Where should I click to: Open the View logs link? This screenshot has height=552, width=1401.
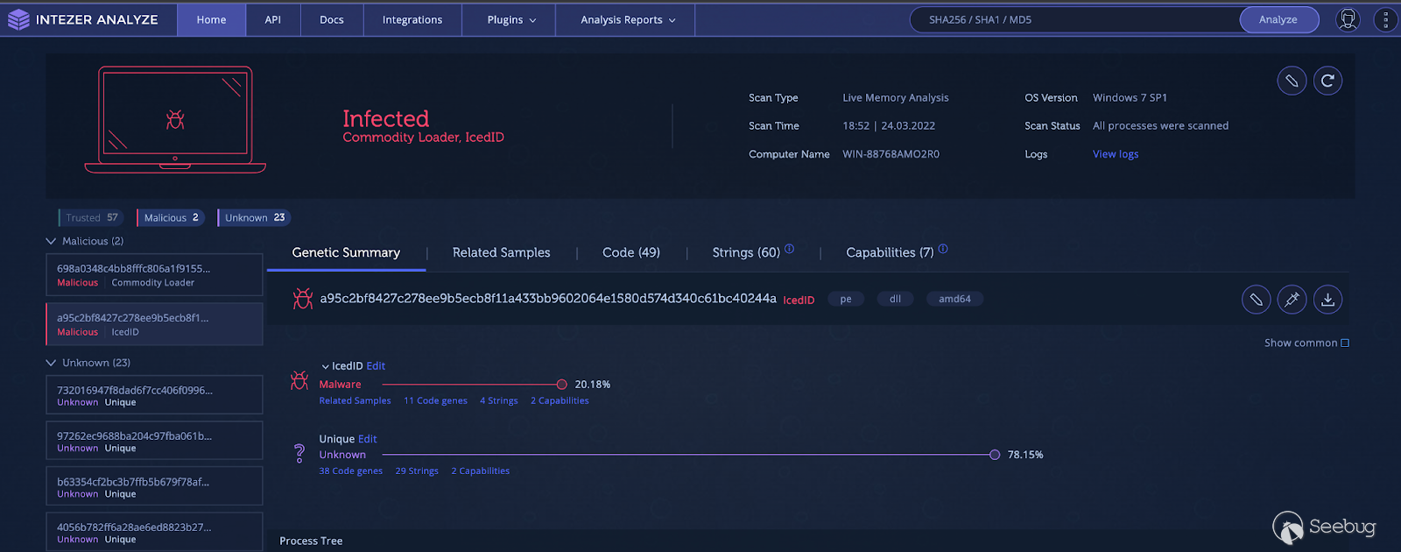click(1115, 154)
